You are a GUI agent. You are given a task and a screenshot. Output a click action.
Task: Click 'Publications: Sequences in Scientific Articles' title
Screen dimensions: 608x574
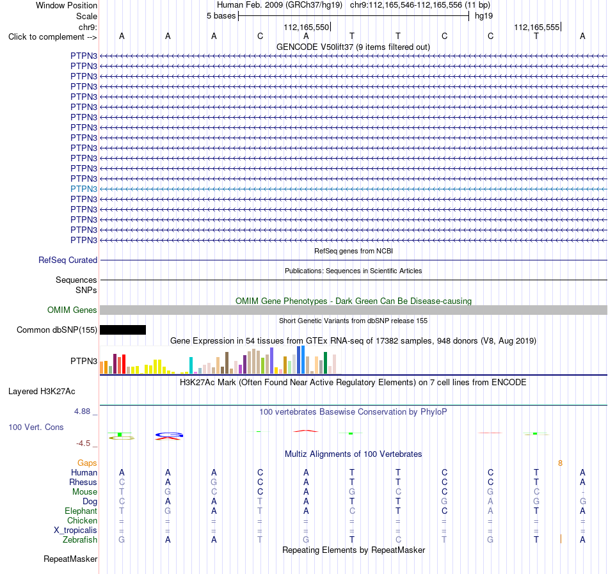tap(353, 271)
